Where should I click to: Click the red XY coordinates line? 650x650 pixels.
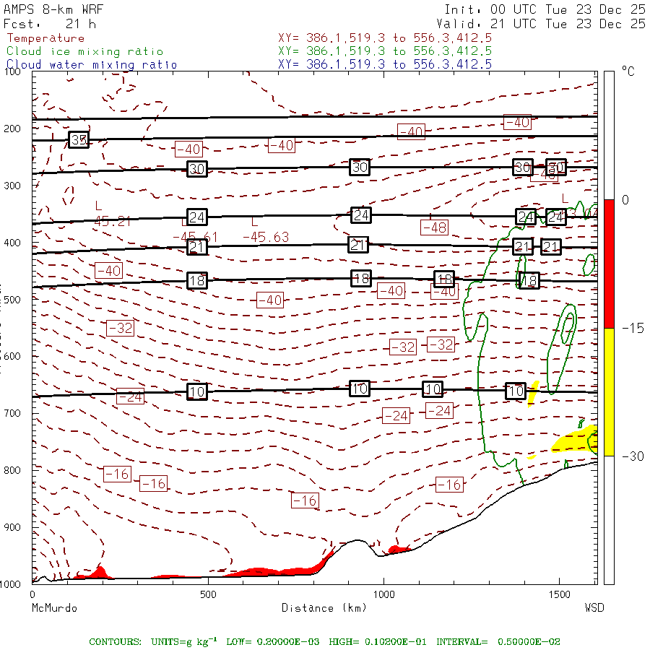385,38
